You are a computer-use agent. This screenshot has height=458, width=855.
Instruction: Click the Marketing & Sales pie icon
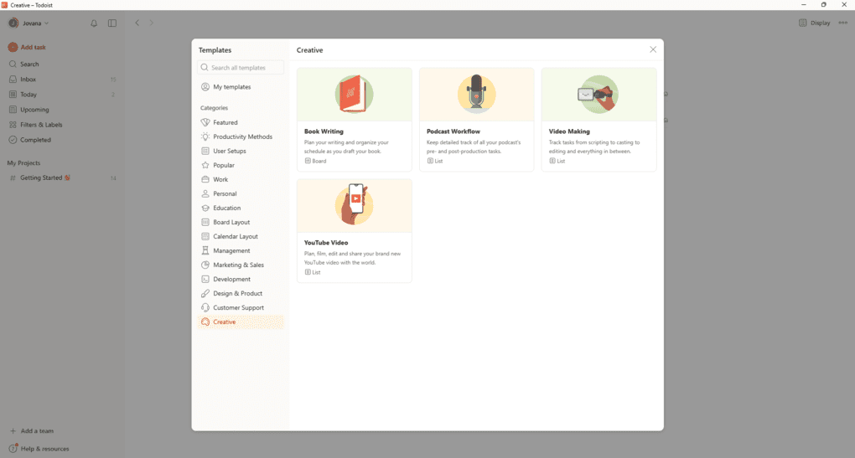pyautogui.click(x=205, y=265)
